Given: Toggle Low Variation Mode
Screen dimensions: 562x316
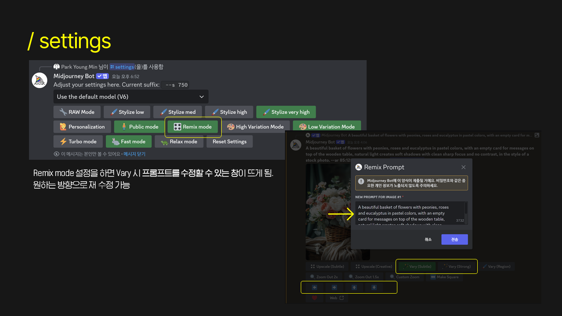Looking at the screenshot, I should coord(327,127).
